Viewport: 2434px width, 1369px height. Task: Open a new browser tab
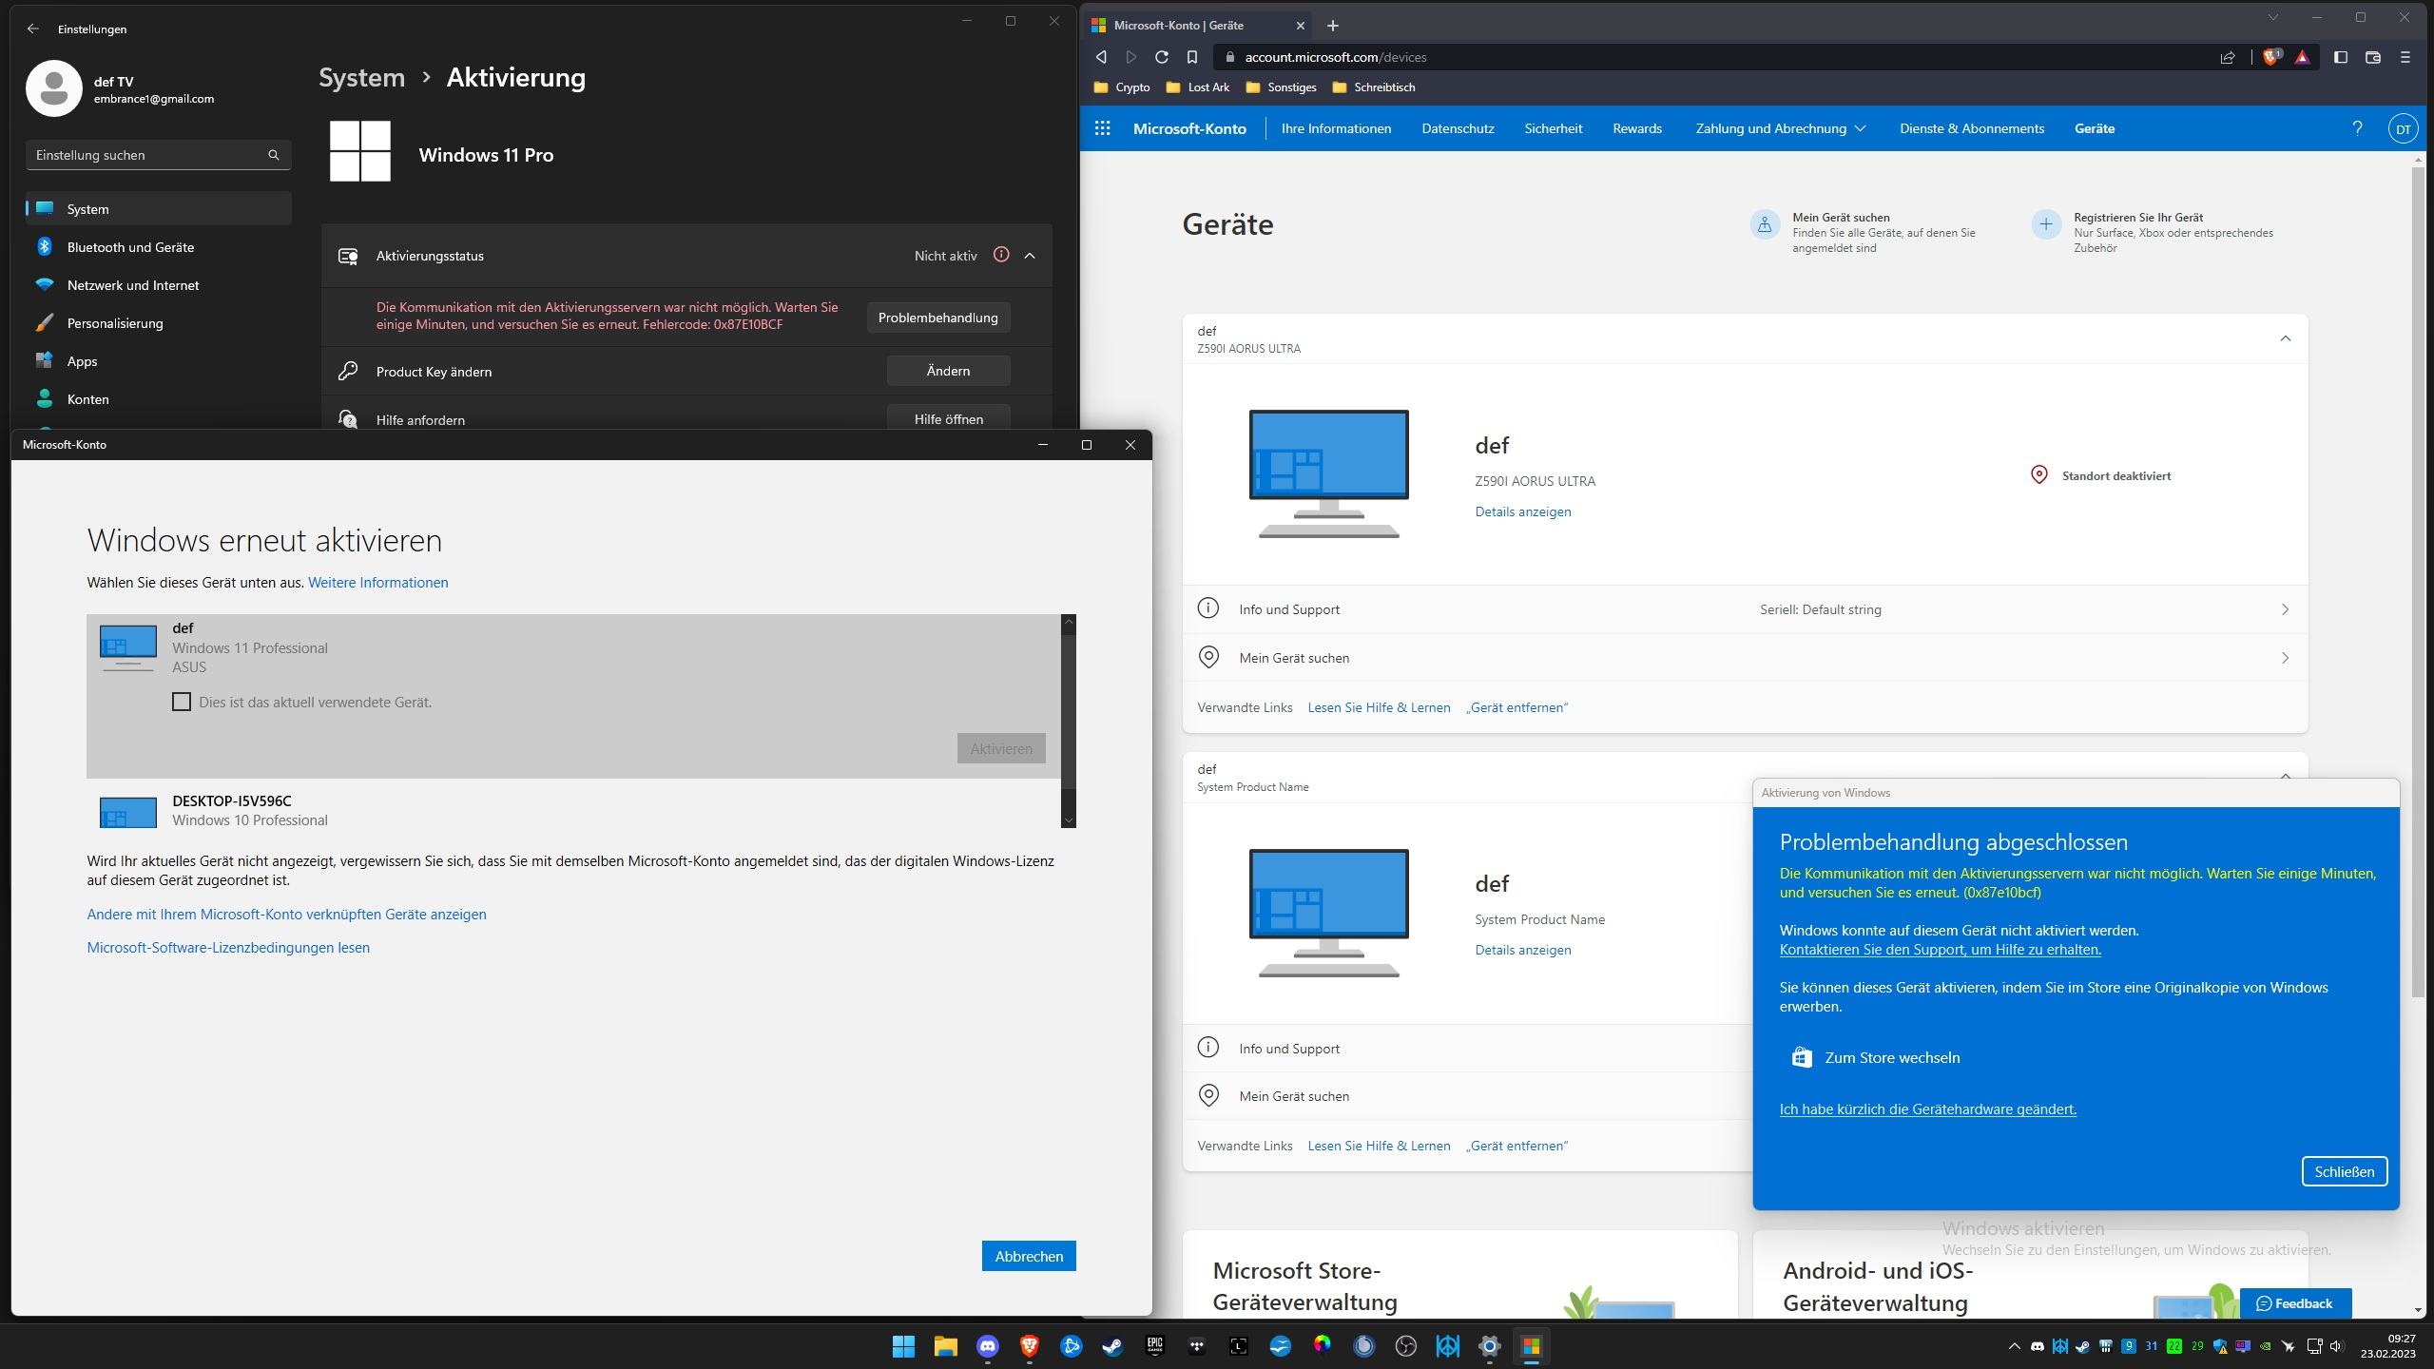pyautogui.click(x=1332, y=26)
